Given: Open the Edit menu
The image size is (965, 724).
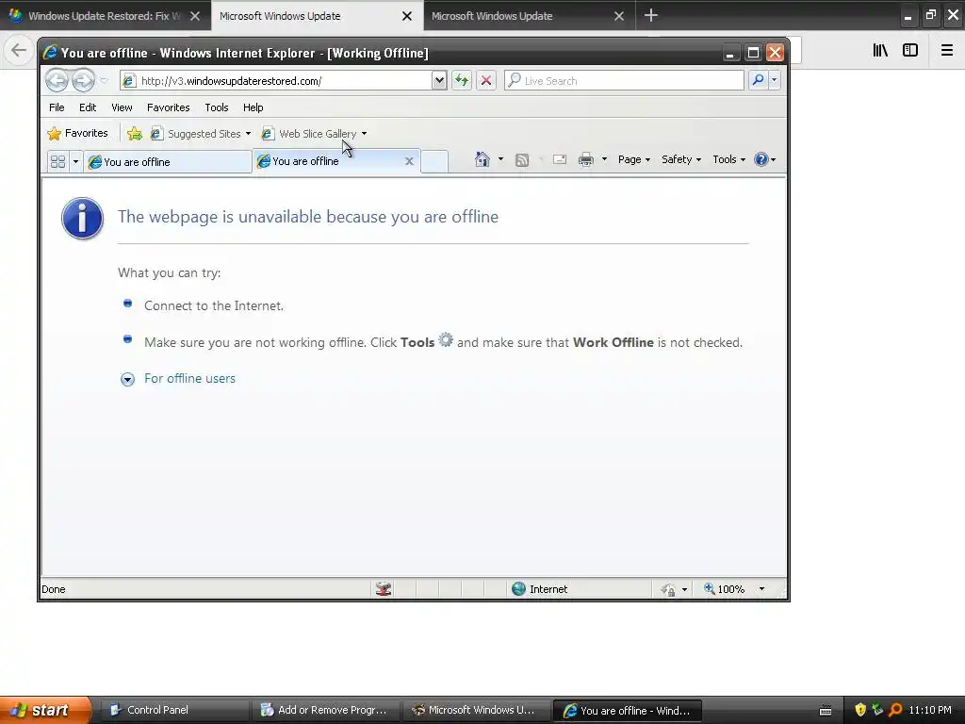Looking at the screenshot, I should click(x=88, y=107).
